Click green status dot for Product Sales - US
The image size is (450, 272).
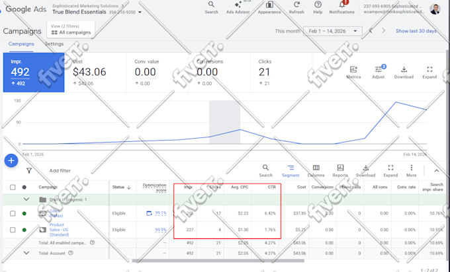(24, 230)
